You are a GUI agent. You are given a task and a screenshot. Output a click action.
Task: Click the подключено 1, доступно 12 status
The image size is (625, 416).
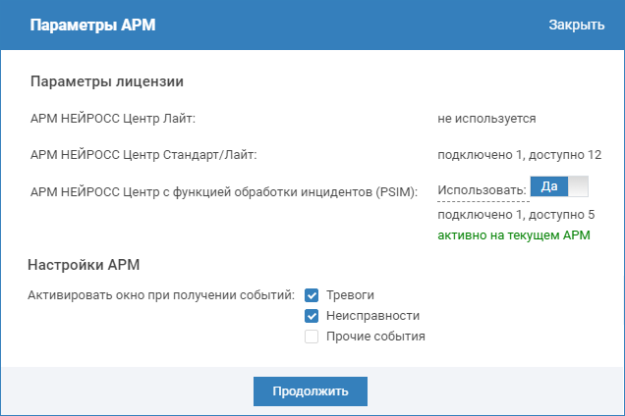click(519, 154)
